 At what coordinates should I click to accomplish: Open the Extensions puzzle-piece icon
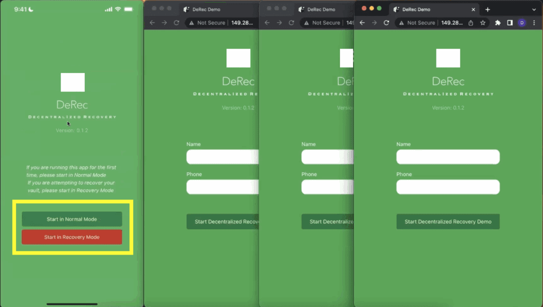tap(498, 23)
